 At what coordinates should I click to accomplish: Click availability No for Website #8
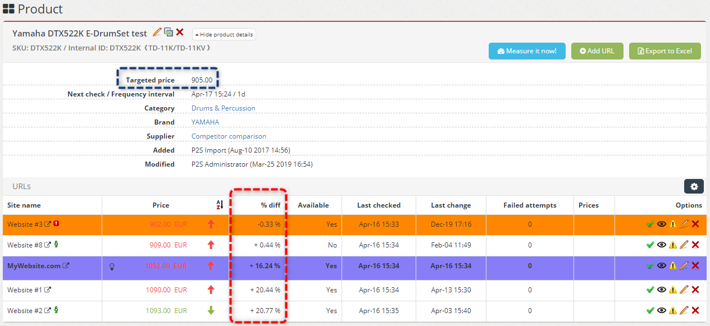333,245
